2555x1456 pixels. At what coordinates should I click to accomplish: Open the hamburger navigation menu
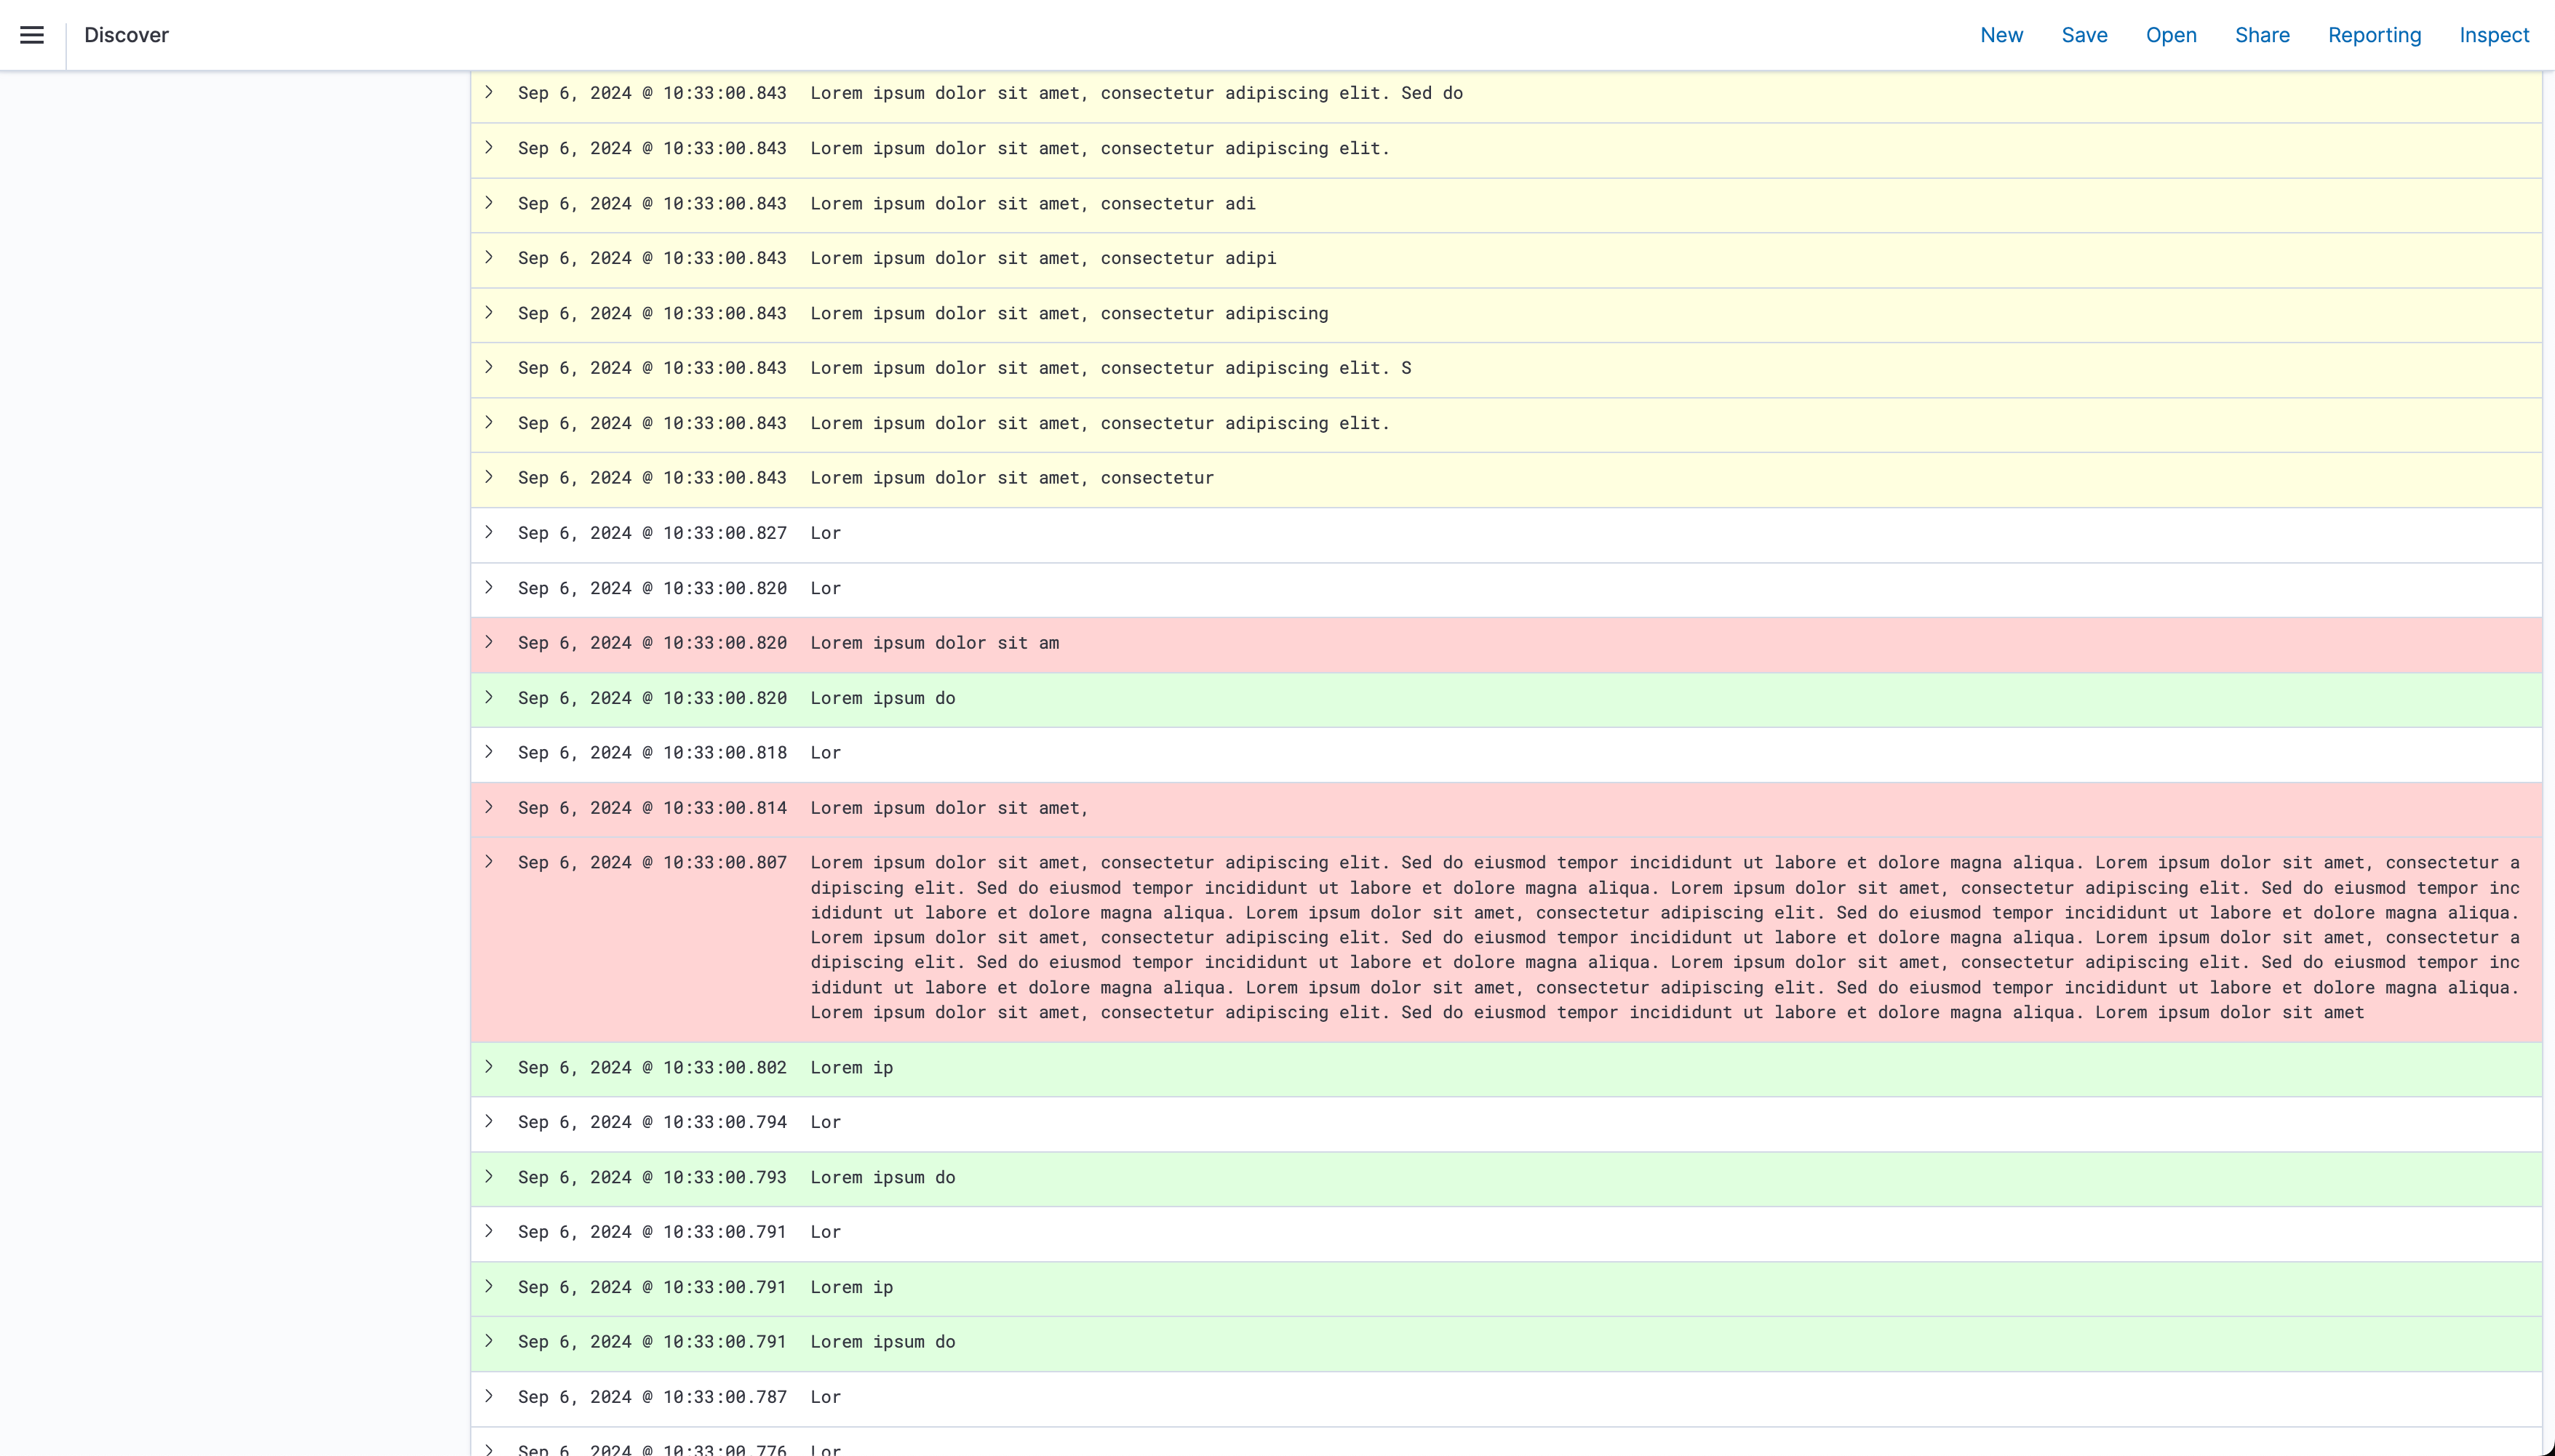[32, 35]
